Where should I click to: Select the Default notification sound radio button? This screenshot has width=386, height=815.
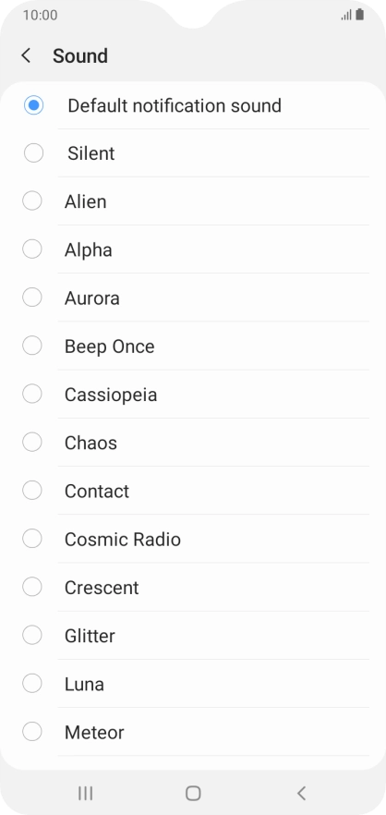click(x=34, y=105)
